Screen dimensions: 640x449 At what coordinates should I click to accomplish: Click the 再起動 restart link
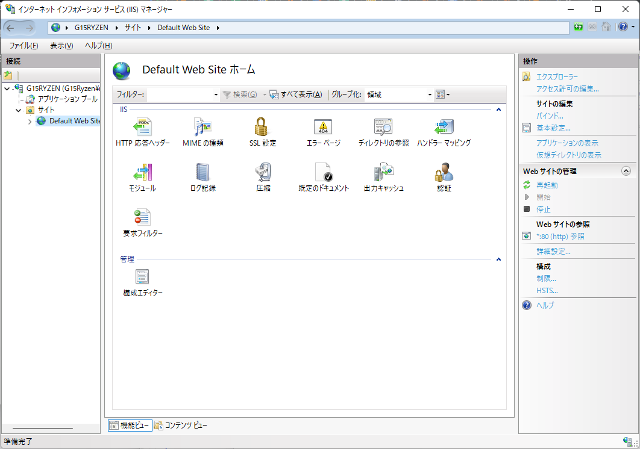(x=547, y=185)
